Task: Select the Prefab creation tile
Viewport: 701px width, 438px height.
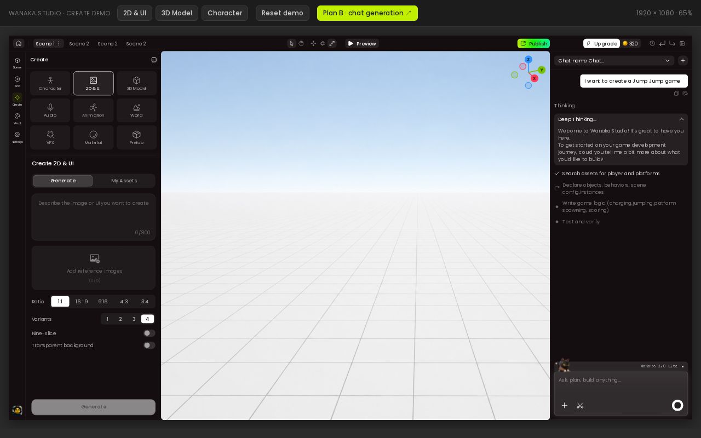Action: coord(136,137)
